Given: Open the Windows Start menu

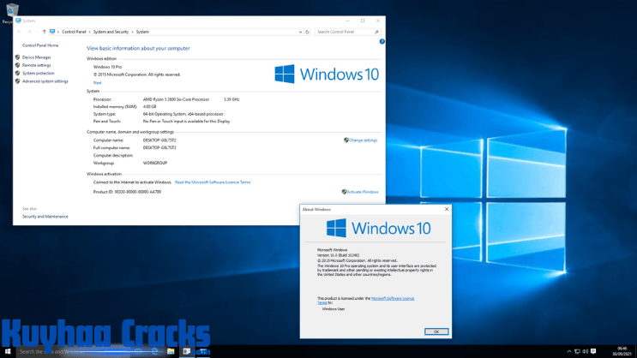Looking at the screenshot, I should (7, 351).
